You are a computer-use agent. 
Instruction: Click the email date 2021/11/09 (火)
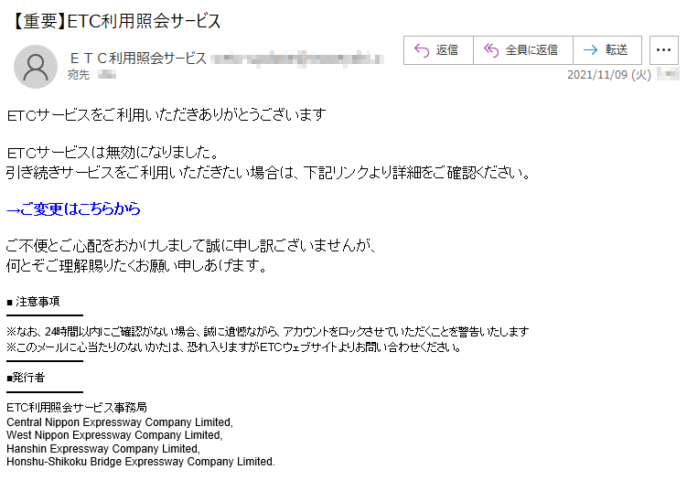pyautogui.click(x=609, y=75)
